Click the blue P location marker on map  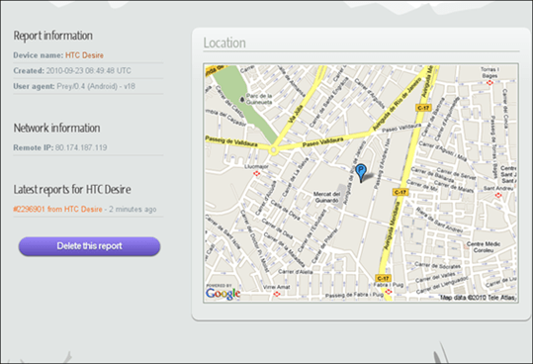click(x=361, y=172)
